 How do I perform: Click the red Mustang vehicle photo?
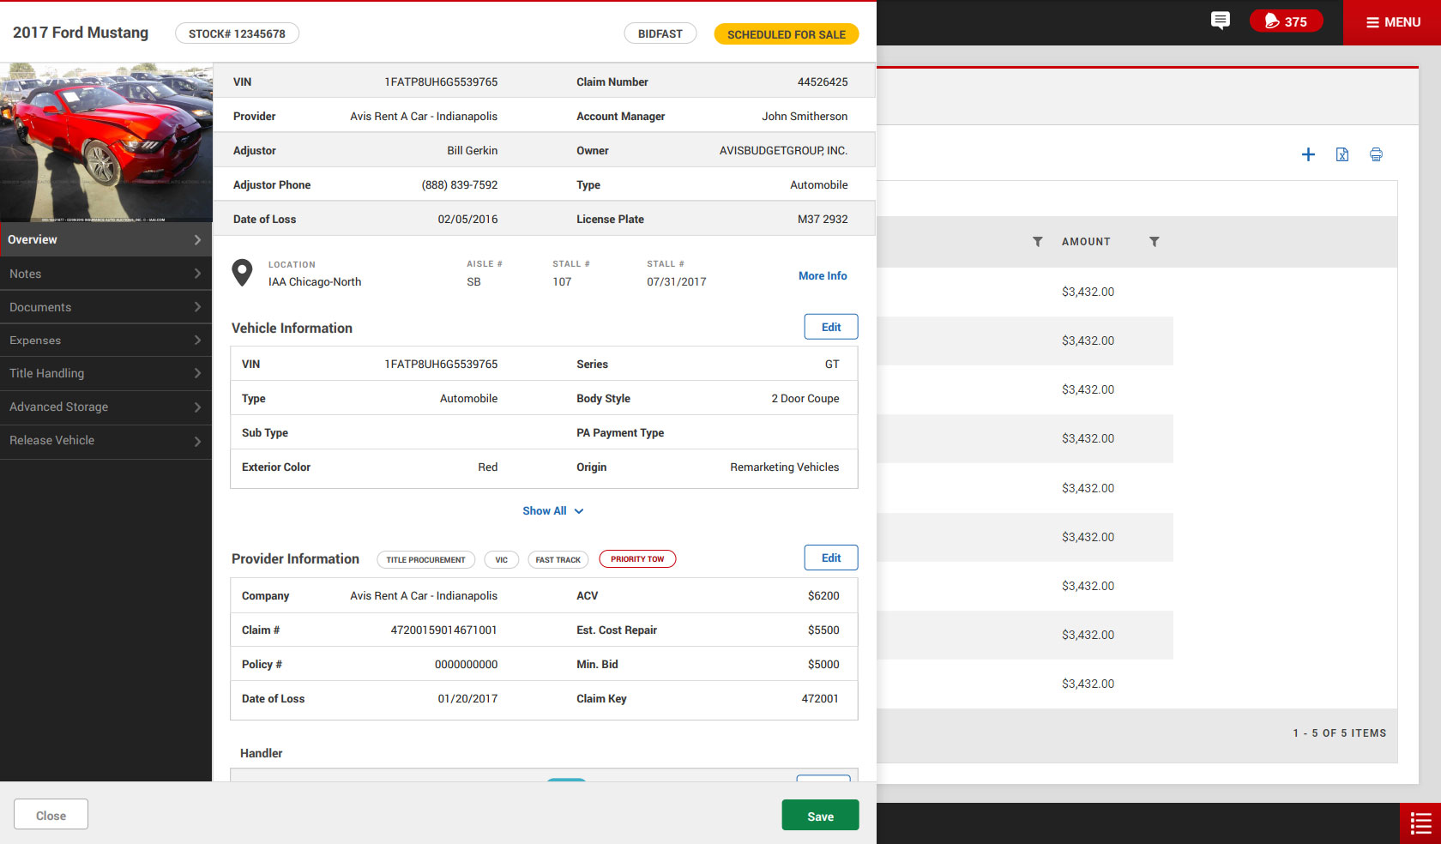coord(106,142)
